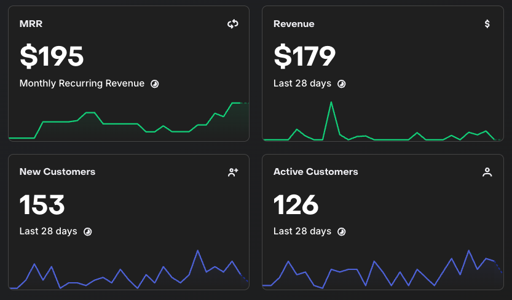This screenshot has width=512, height=300.
Task: Select the New Customers card title
Action: [x=58, y=172]
